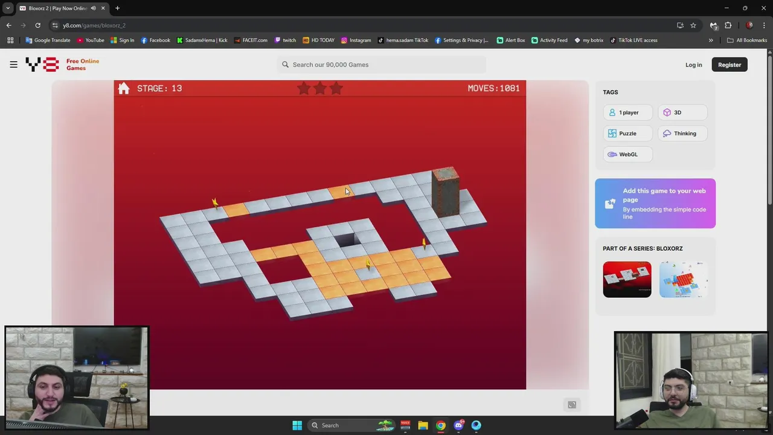Viewport: 773px width, 435px height.
Task: Open the Alert Box bookmark
Action: 510,40
